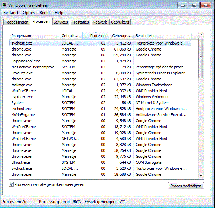Image resolution: width=215 pixels, height=208 pixels.
Task: Click scrollbar down arrow in process list
Action: coord(201,175)
